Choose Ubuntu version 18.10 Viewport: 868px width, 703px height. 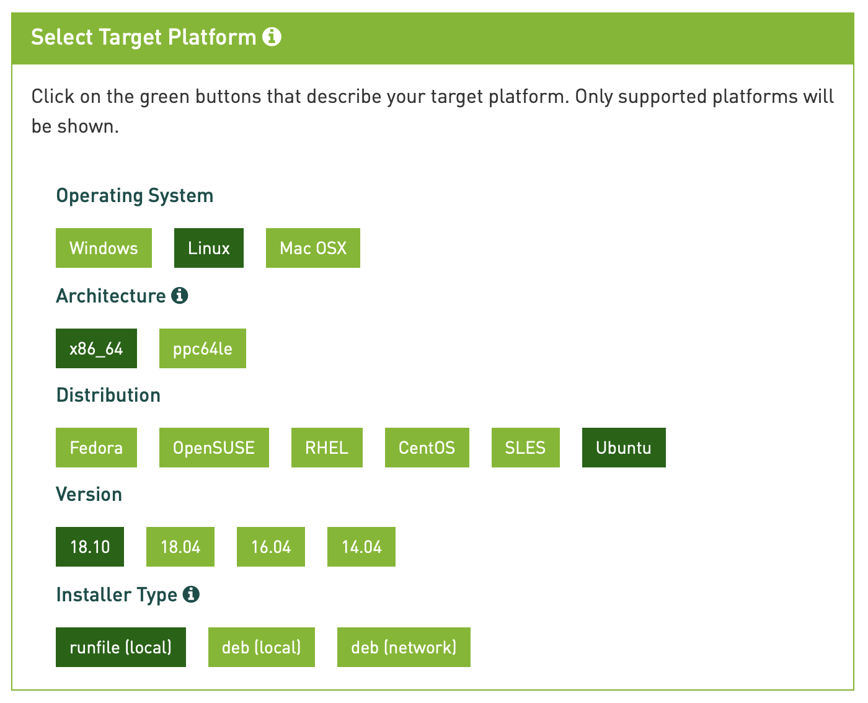pyautogui.click(x=90, y=547)
